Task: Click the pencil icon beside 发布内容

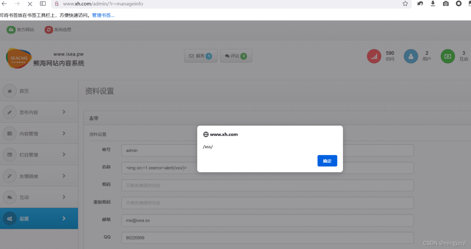Action: 10,112
